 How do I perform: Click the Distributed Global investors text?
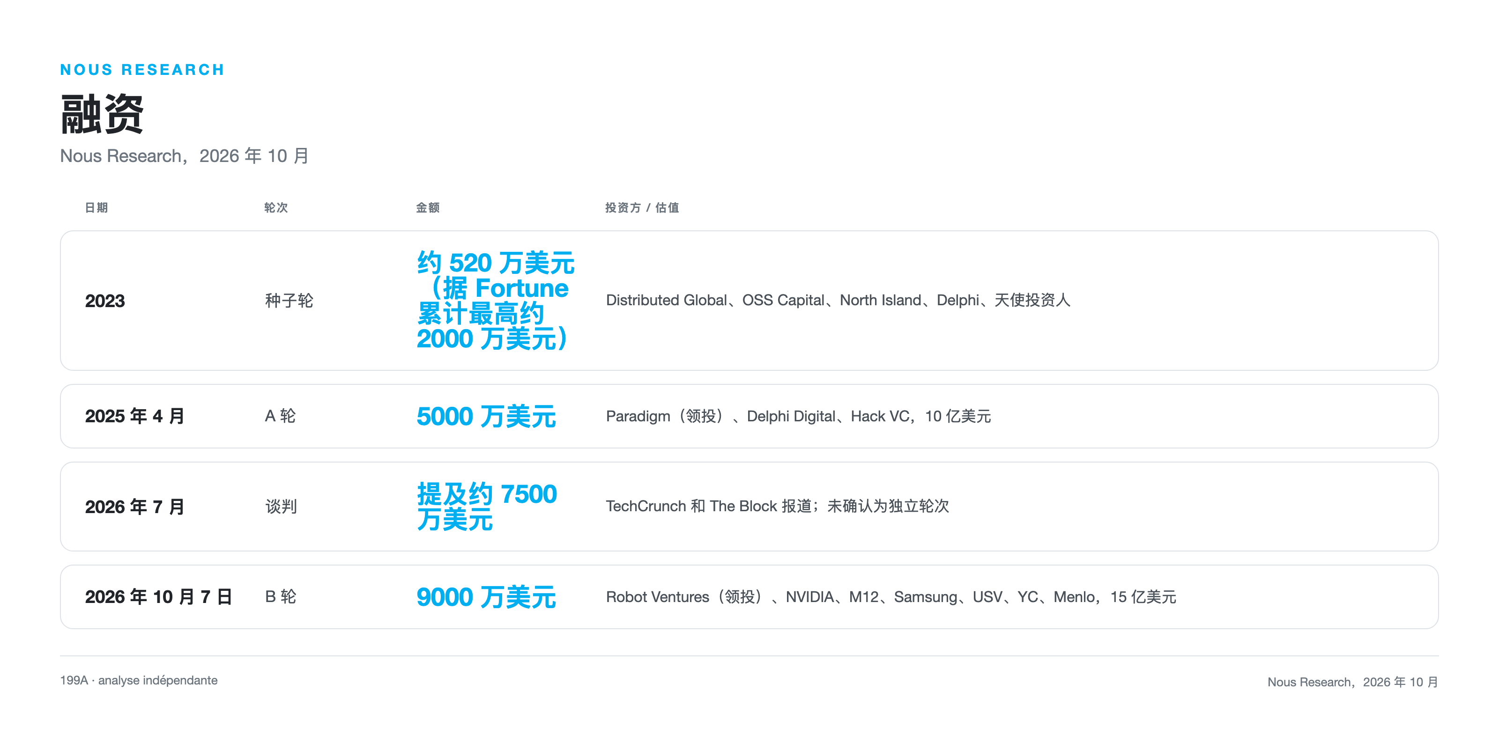[x=838, y=300]
